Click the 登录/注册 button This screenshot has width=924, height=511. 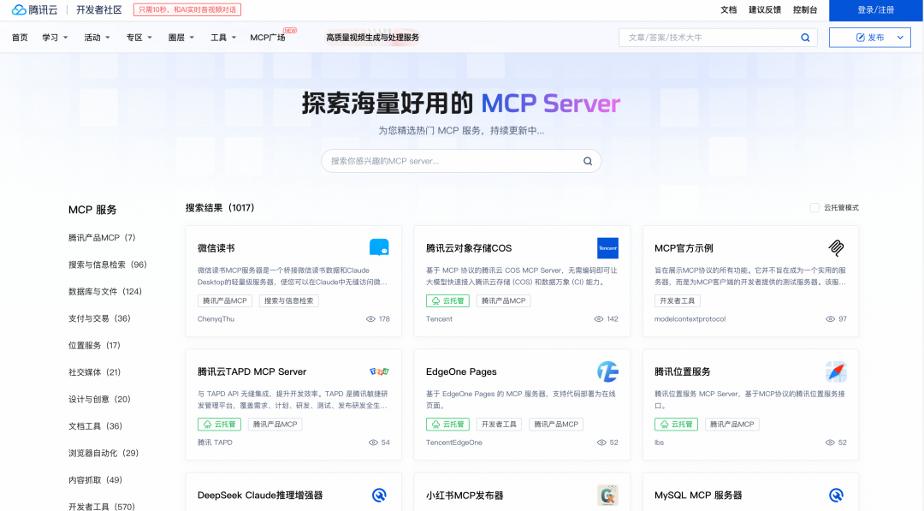pos(876,10)
